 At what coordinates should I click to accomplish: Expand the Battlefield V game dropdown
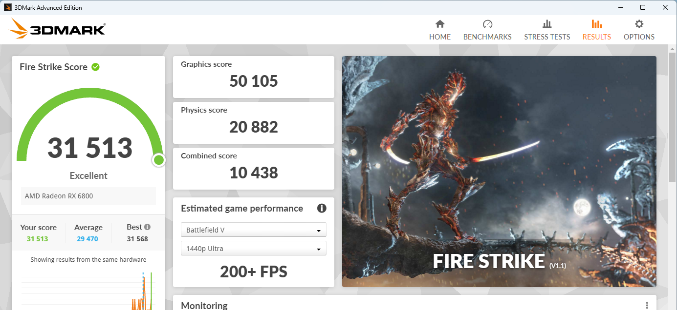point(254,230)
